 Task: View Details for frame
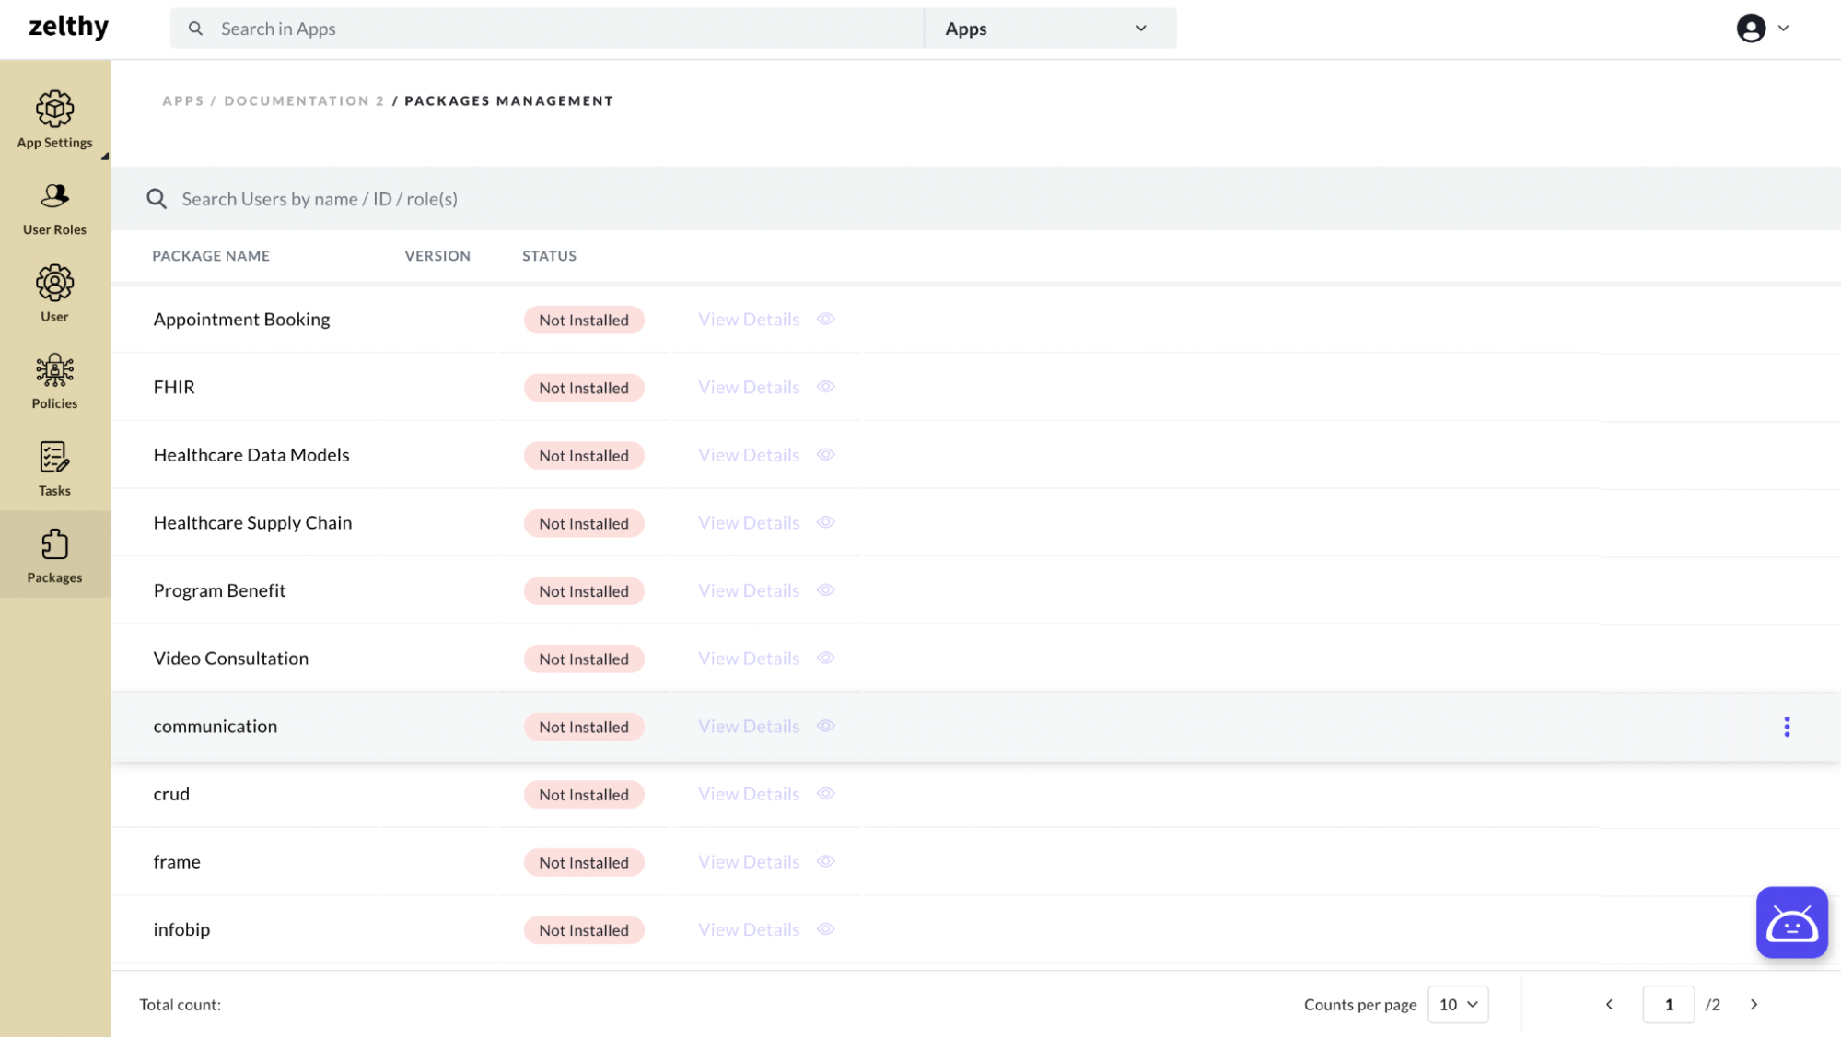coord(749,861)
